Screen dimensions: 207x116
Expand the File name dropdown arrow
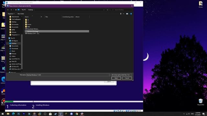[x=109, y=75]
